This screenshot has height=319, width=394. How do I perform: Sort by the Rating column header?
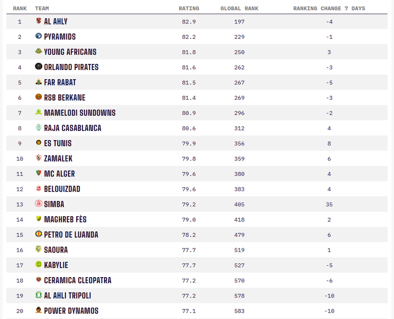click(189, 8)
